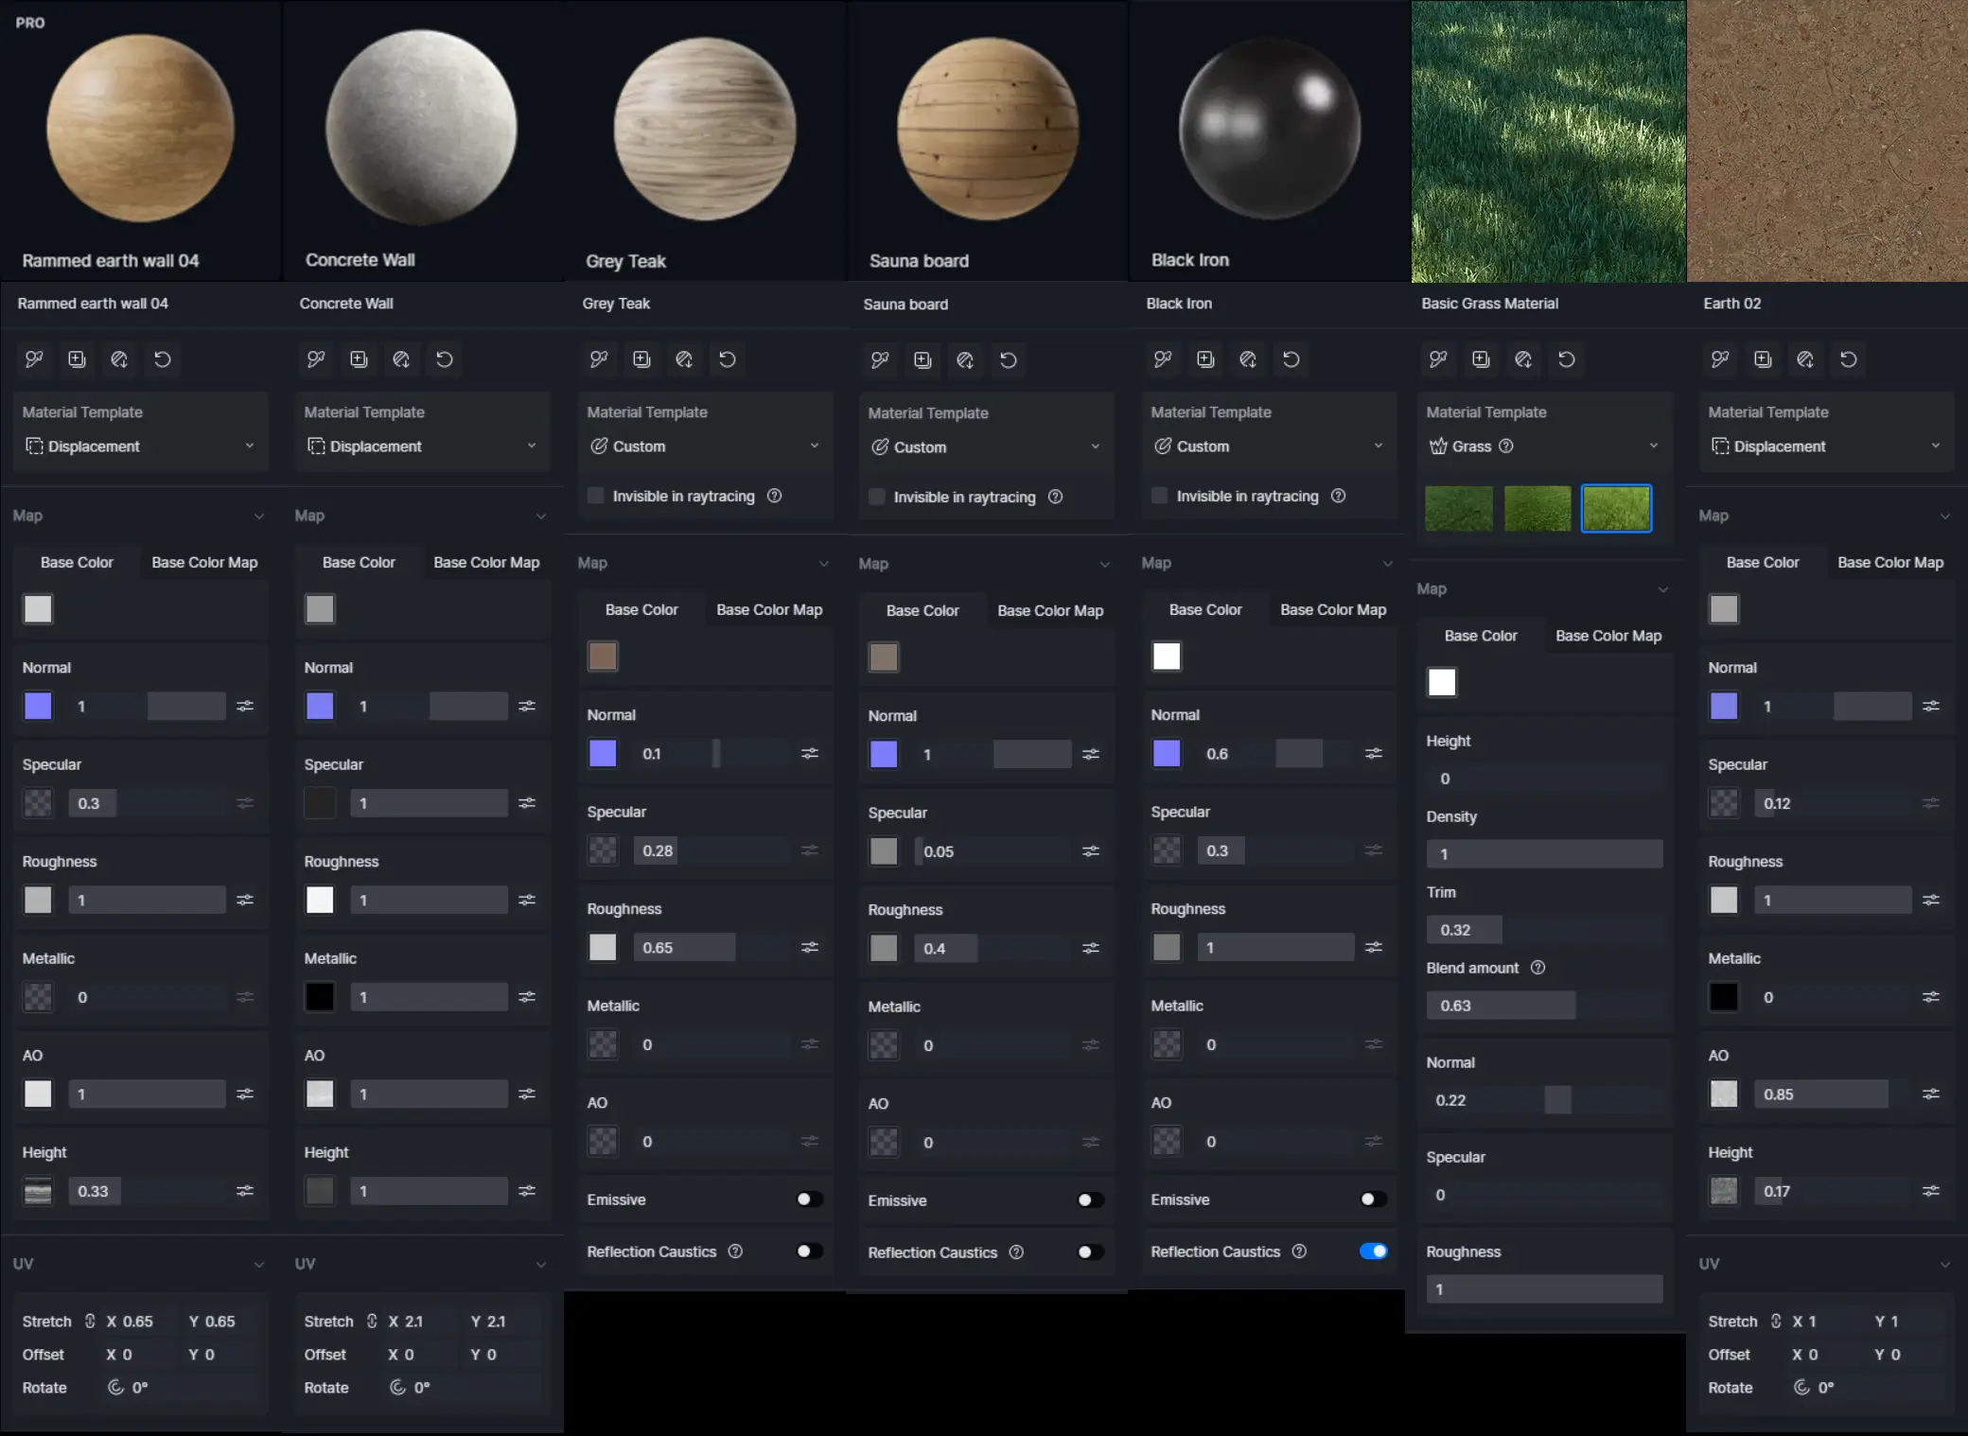
Task: Collapse the UV section of Rammed earth wall 04
Action: (258, 1265)
